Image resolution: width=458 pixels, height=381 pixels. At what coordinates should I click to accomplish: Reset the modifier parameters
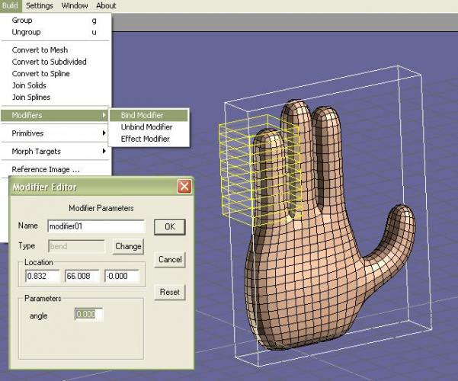click(x=169, y=292)
